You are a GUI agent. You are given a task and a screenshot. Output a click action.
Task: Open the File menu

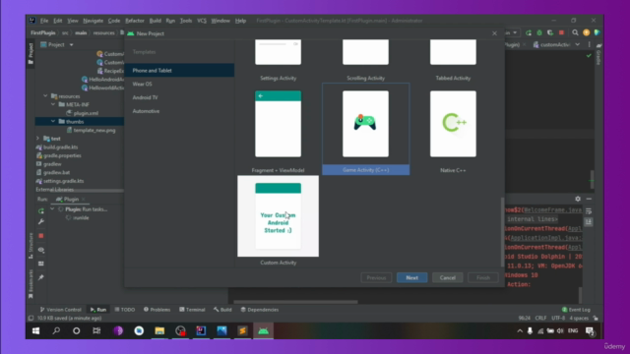click(44, 21)
